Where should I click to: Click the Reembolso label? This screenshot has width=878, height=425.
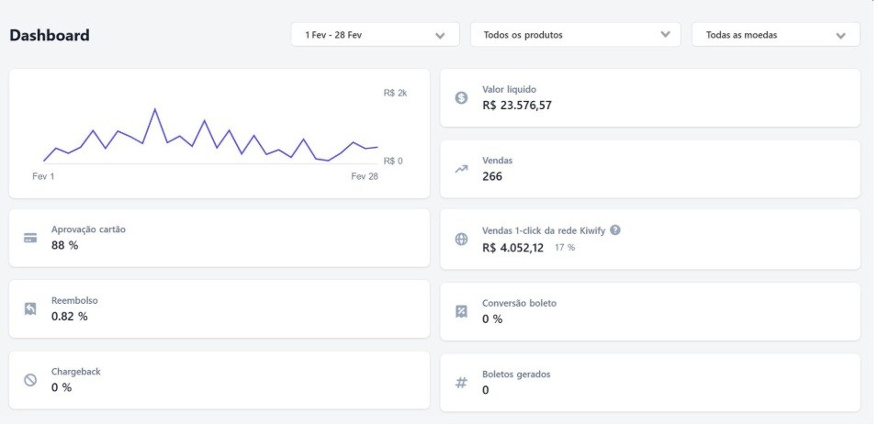tap(74, 301)
